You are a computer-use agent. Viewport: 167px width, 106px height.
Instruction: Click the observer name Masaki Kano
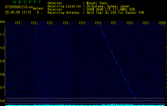(97, 3)
